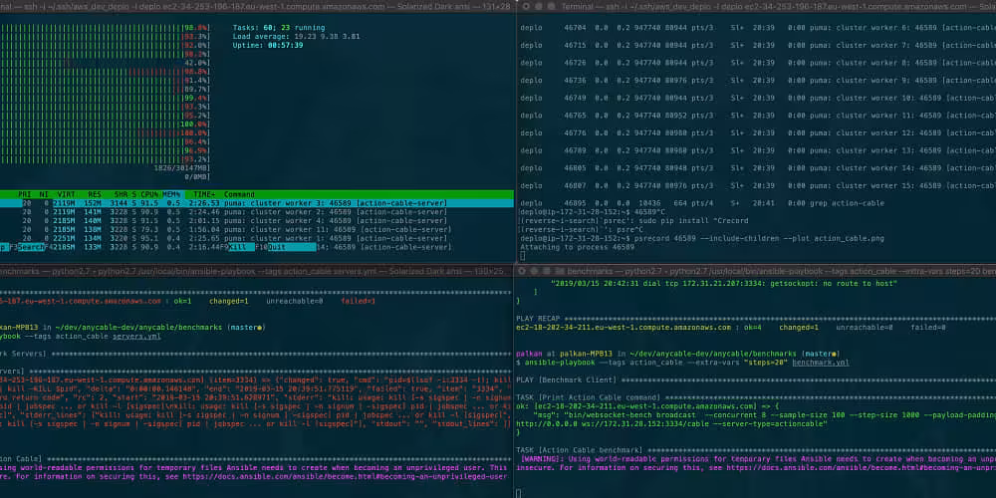Click the 'Uptime: 00:57:39' text
This screenshot has height=498, width=996.
[267, 45]
